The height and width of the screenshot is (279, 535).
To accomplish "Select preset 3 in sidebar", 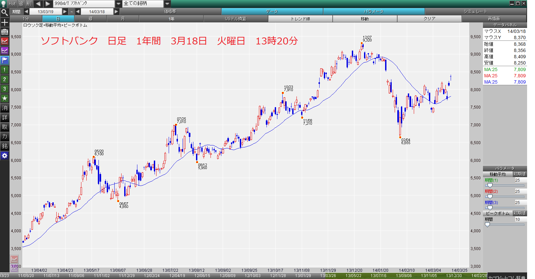I will (5, 89).
